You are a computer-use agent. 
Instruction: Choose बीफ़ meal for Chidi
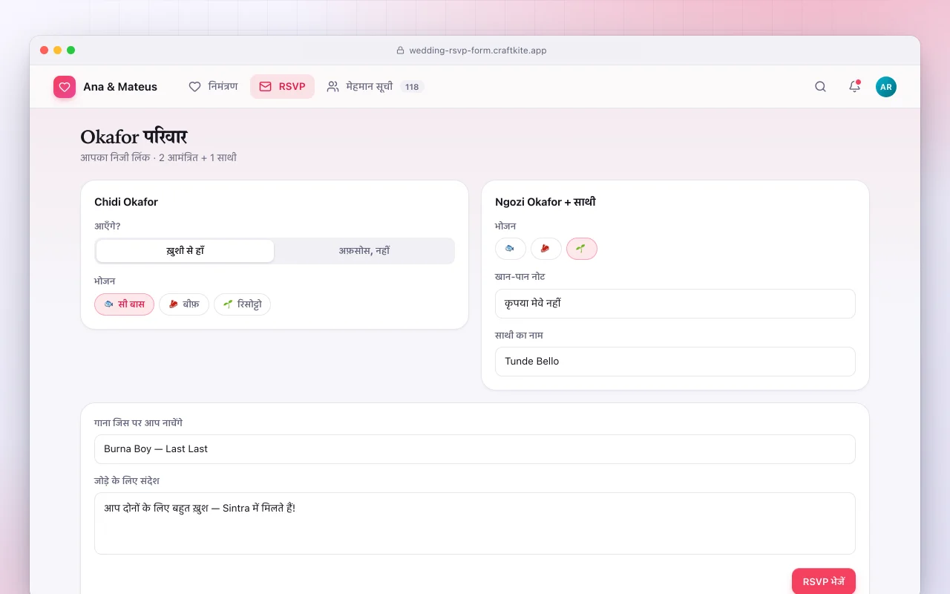pyautogui.click(x=184, y=304)
